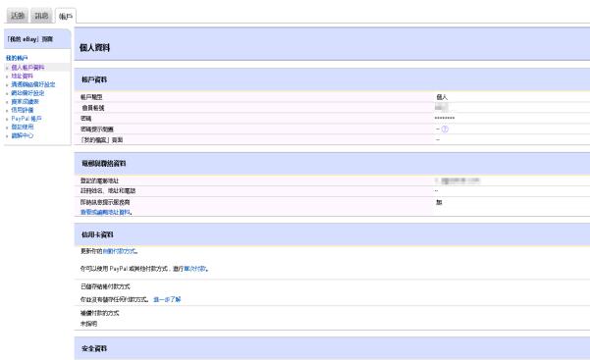Open 信用評價 in the sidebar
This screenshot has height=360, width=590.
click(x=23, y=110)
